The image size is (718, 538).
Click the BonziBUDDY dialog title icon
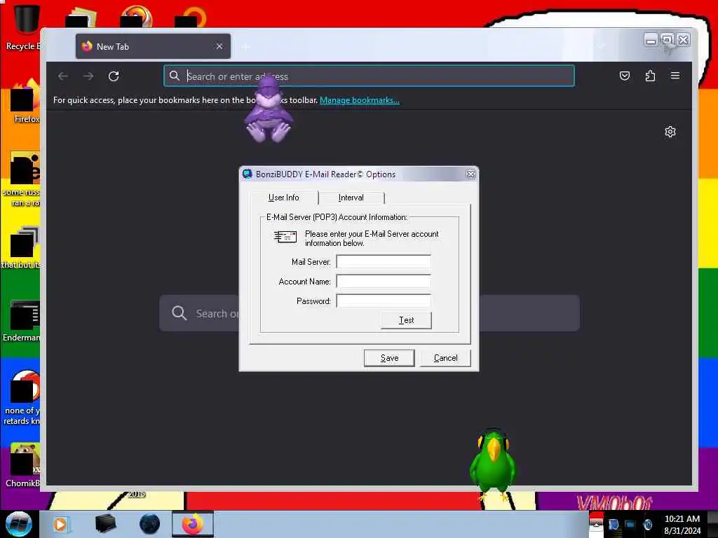[x=248, y=174]
